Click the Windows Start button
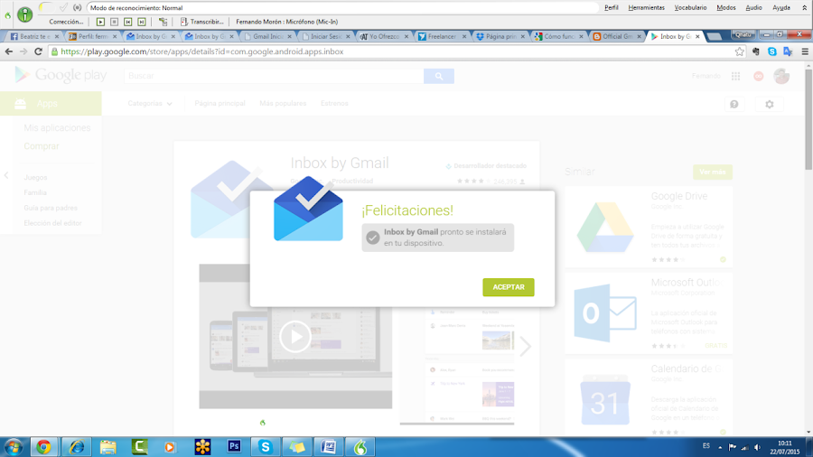 (x=13, y=447)
